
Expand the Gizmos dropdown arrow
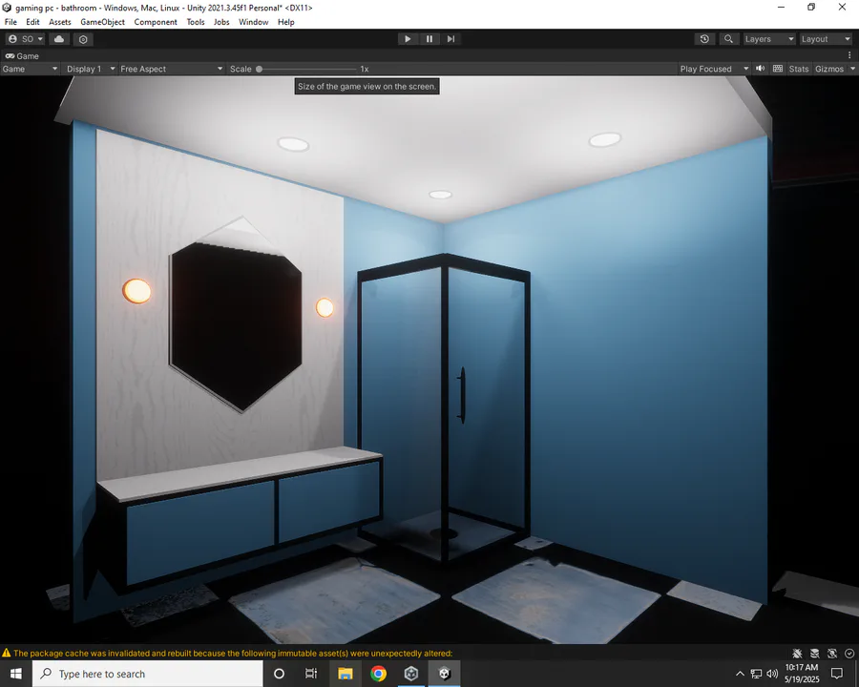(852, 69)
